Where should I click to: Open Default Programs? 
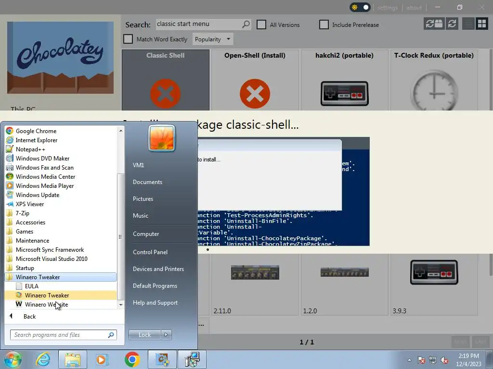click(x=155, y=286)
